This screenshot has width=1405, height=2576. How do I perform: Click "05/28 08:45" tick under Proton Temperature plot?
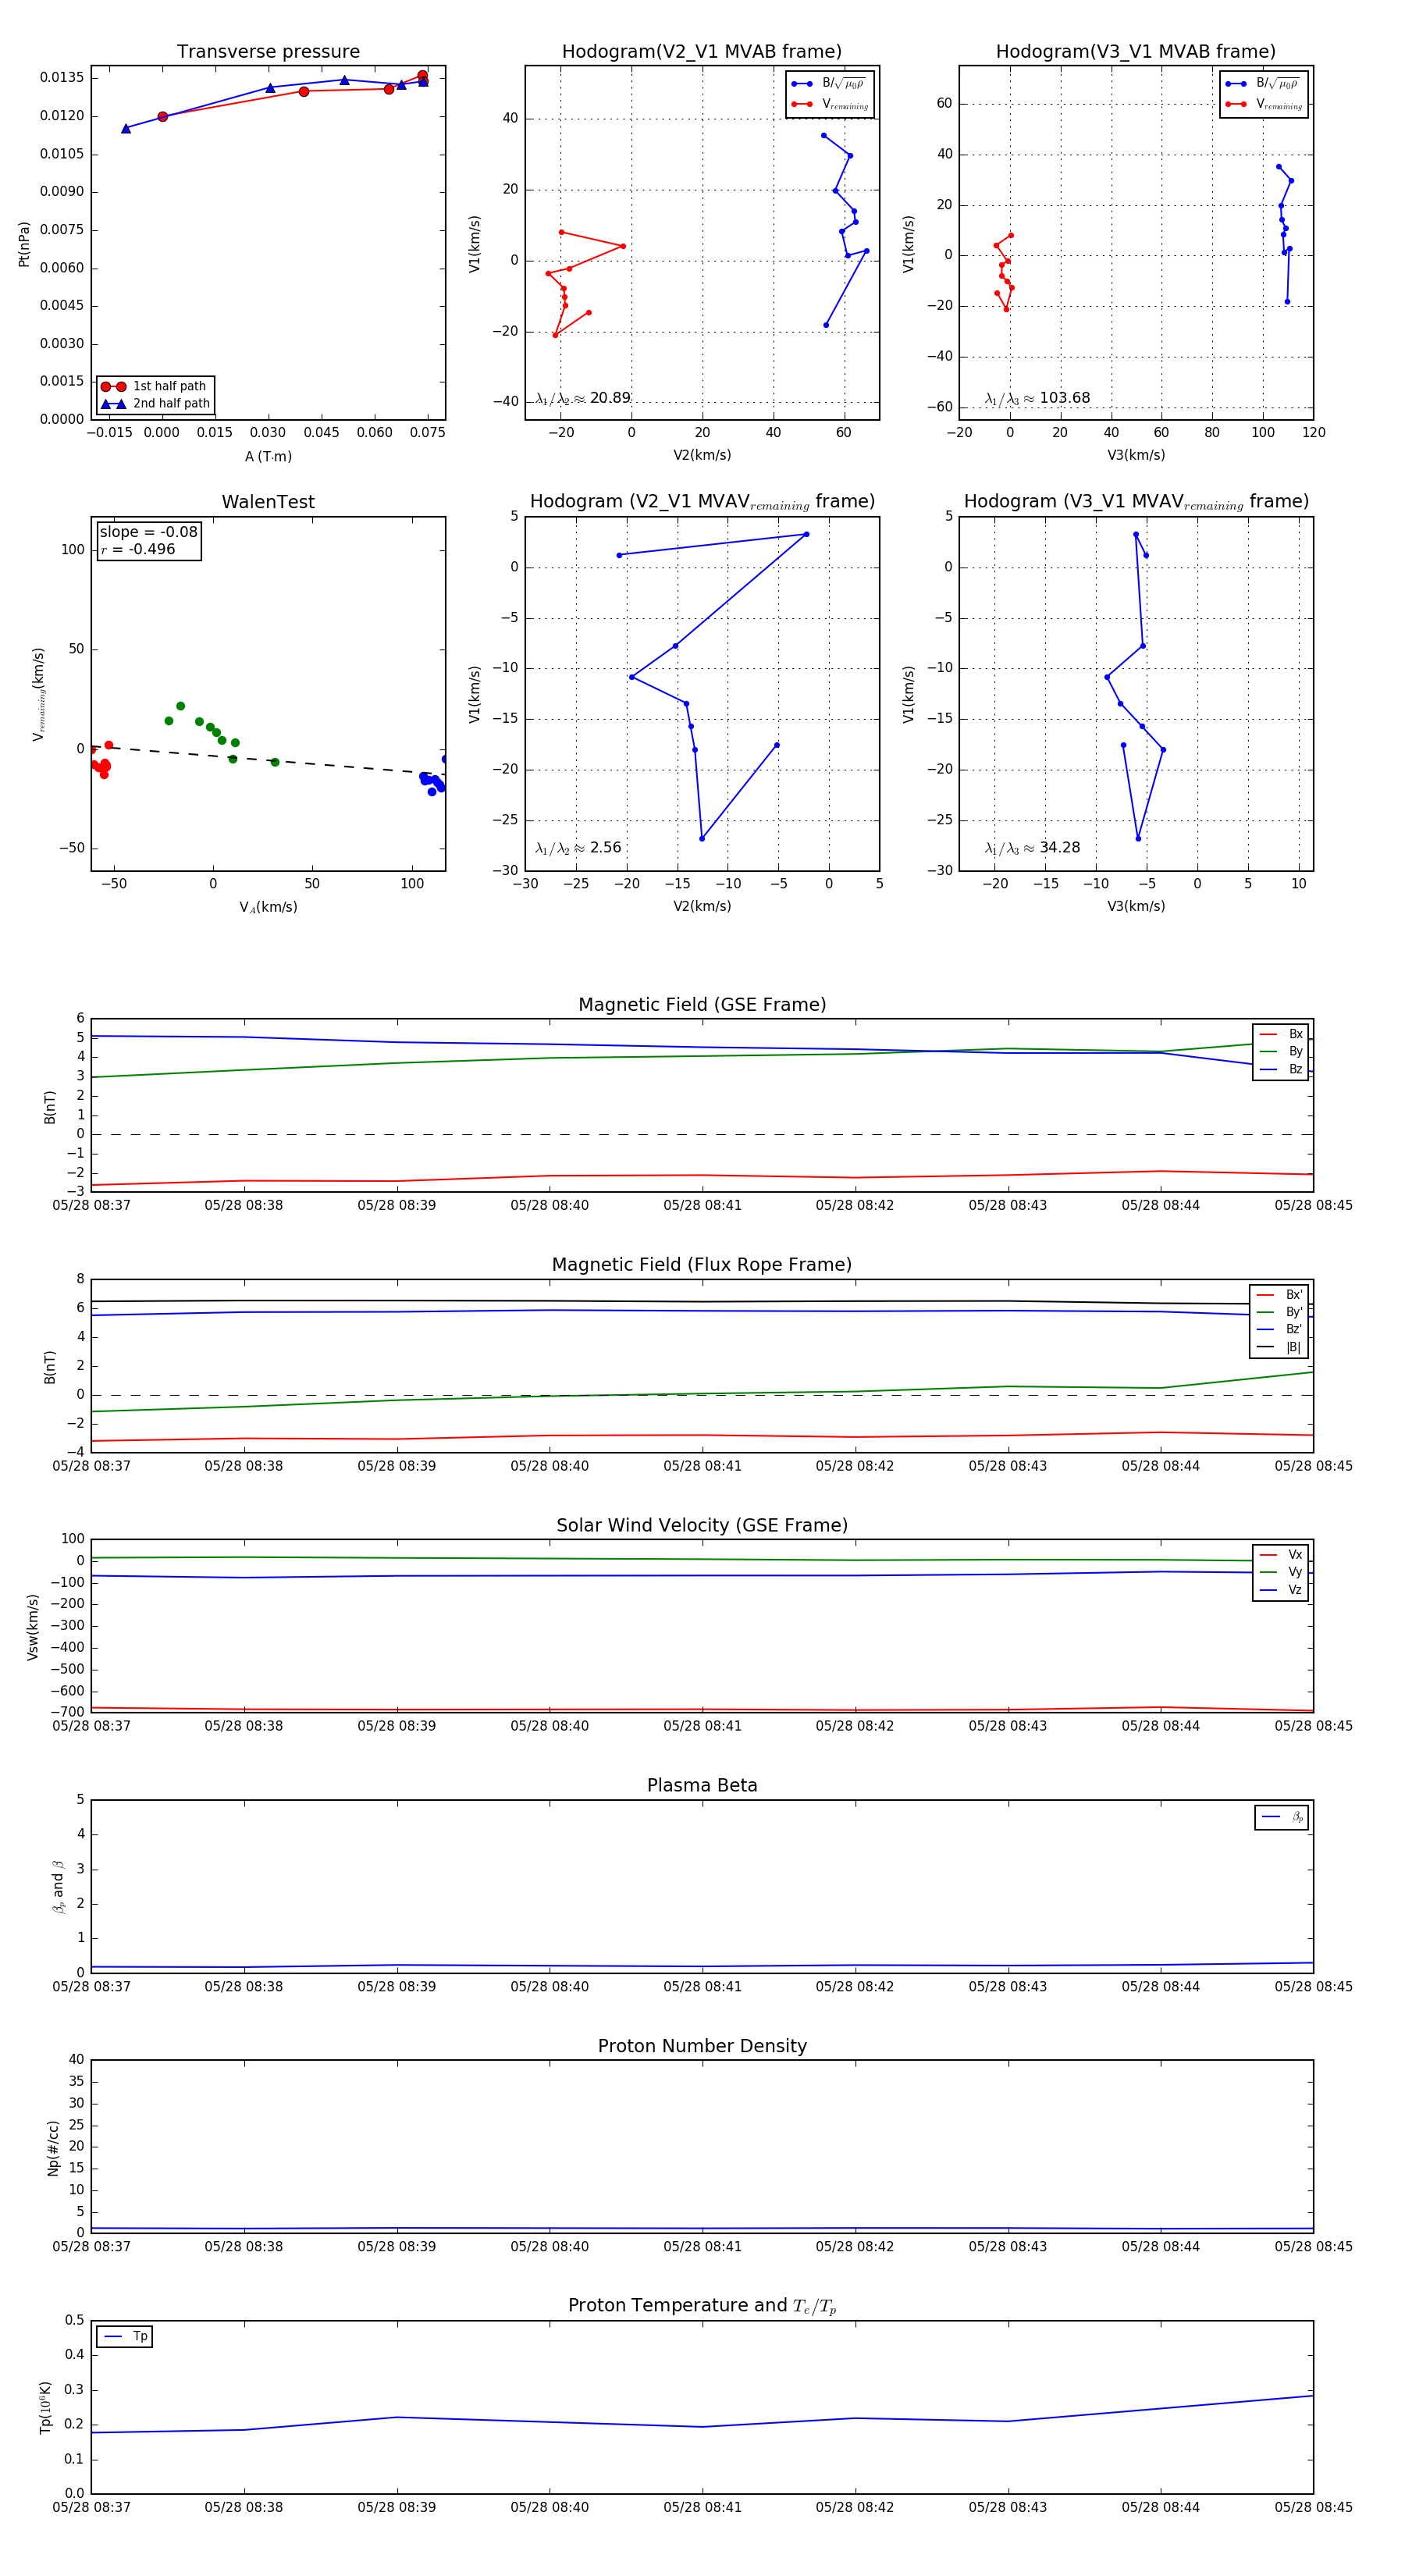(1313, 2507)
